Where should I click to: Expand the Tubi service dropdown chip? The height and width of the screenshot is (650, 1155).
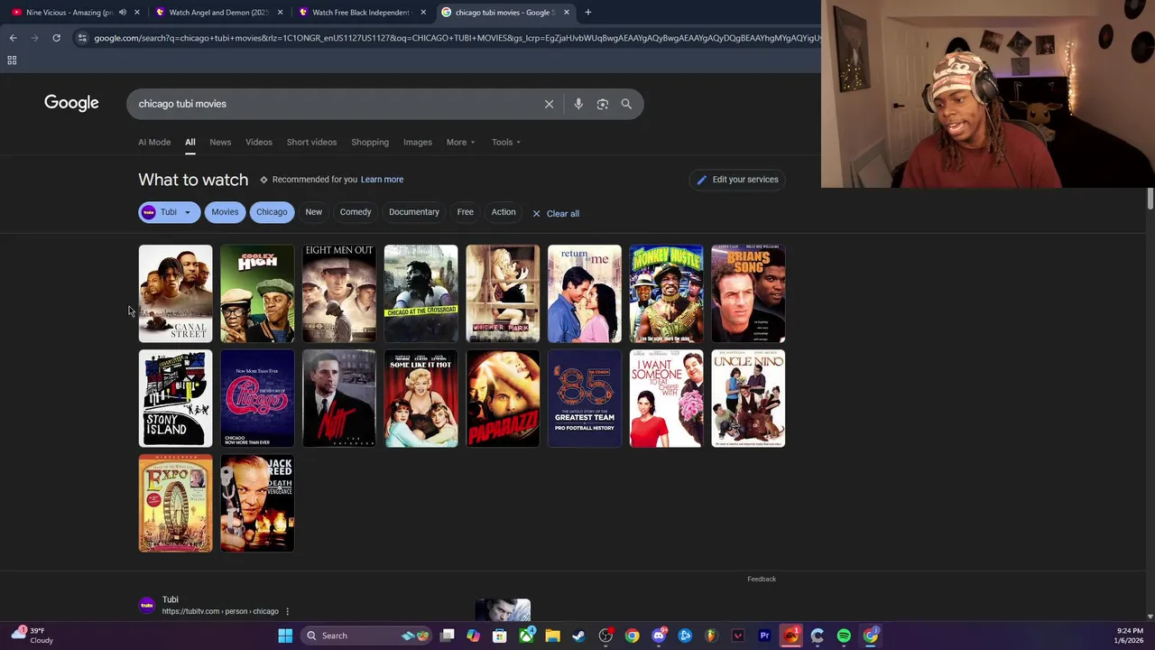click(x=169, y=212)
